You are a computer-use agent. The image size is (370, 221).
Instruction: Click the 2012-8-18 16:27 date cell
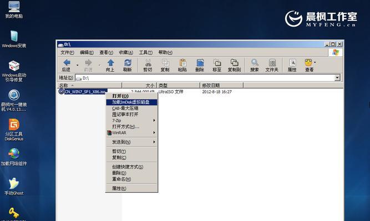217,92
